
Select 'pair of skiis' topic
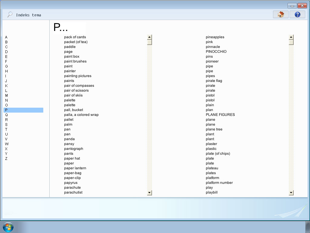tap(73, 95)
